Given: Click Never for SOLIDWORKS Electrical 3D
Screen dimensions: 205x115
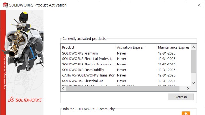Looking at the screenshot, I should (x=122, y=81).
